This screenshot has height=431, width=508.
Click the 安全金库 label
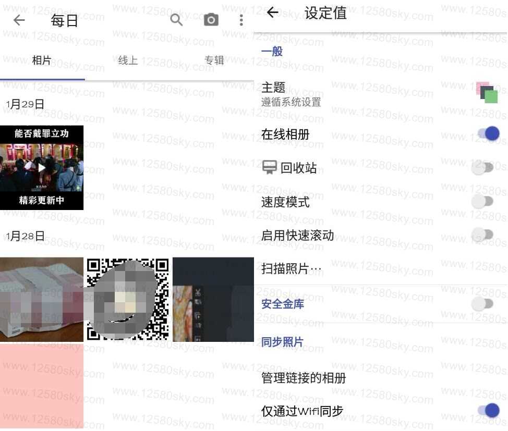pos(283,304)
